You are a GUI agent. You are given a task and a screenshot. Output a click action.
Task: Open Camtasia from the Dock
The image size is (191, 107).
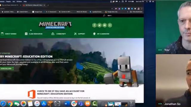tap(94, 104)
